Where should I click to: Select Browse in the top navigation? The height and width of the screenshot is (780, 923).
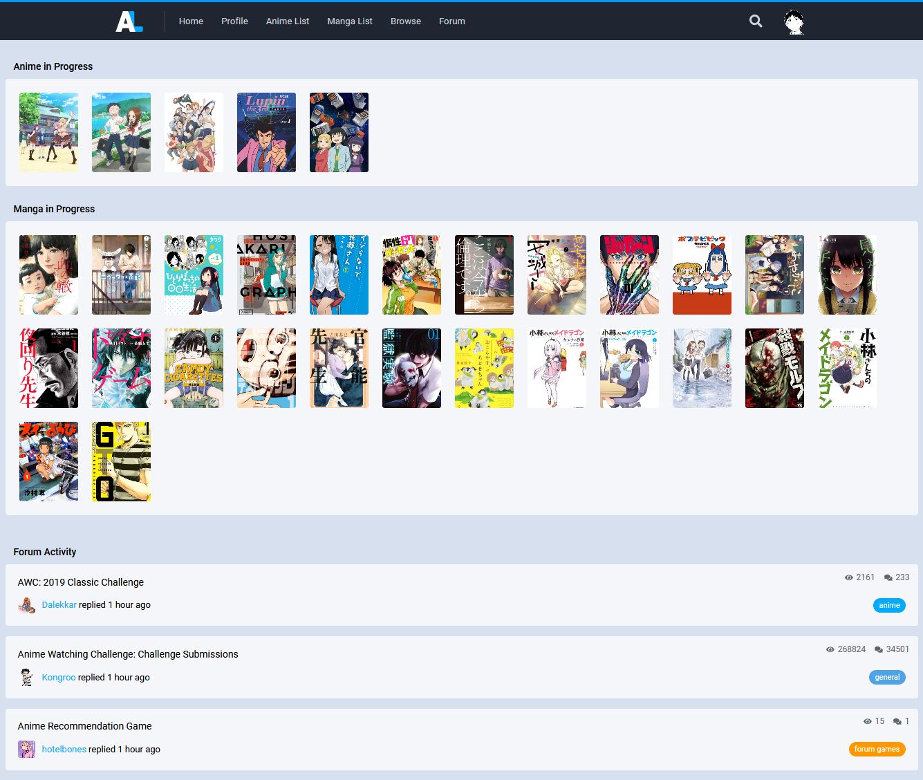point(406,21)
